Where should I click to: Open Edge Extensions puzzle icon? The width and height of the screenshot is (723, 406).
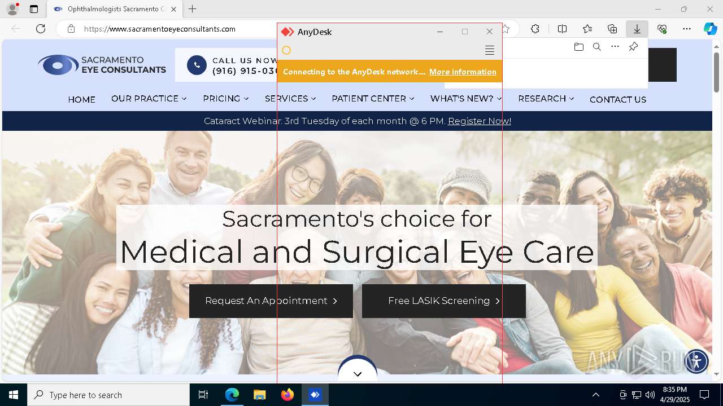coord(535,29)
